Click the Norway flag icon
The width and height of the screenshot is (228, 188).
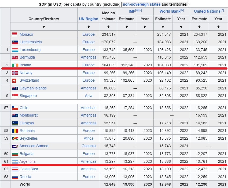point(15,73)
